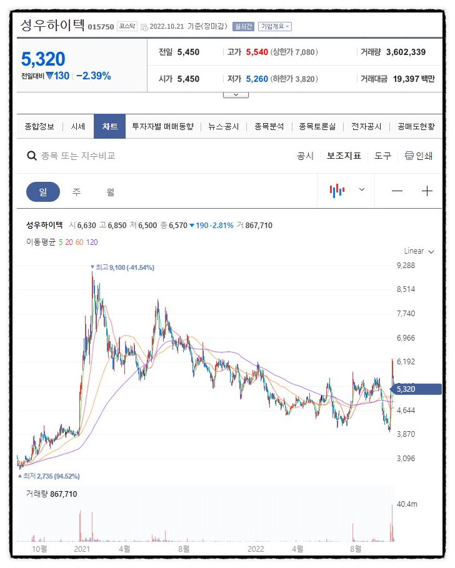Open the Linear scale dropdown
This screenshot has height=568, width=455.
(419, 251)
